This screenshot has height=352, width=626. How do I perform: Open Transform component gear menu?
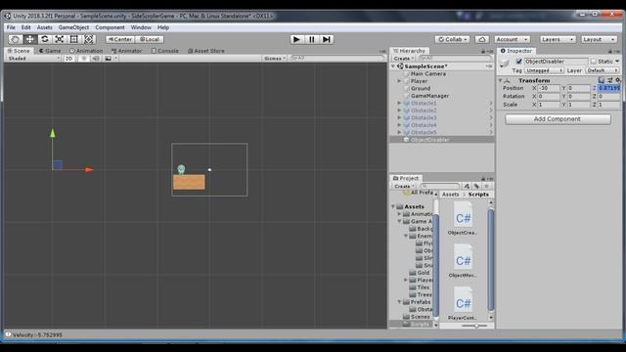click(x=617, y=80)
